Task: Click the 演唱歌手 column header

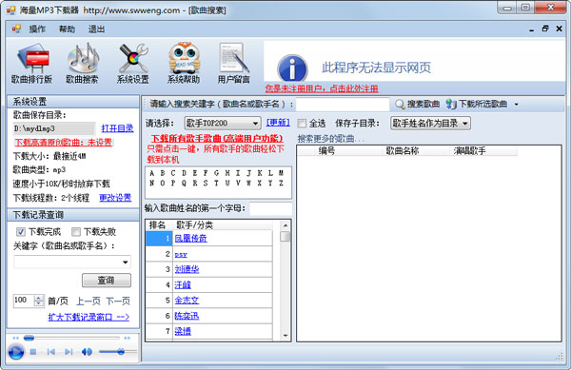Action: [x=470, y=150]
